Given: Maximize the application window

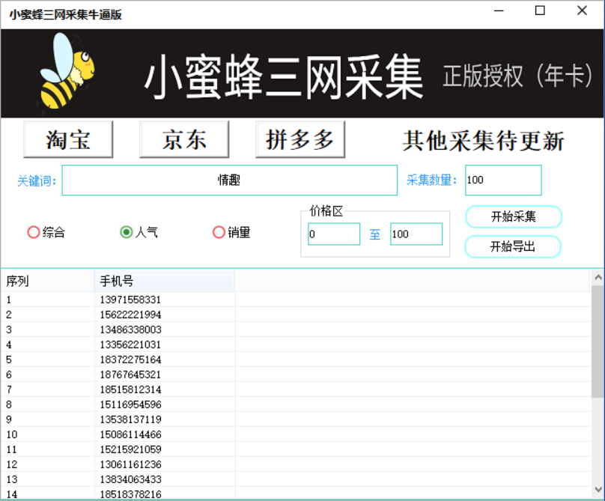Looking at the screenshot, I should (540, 11).
